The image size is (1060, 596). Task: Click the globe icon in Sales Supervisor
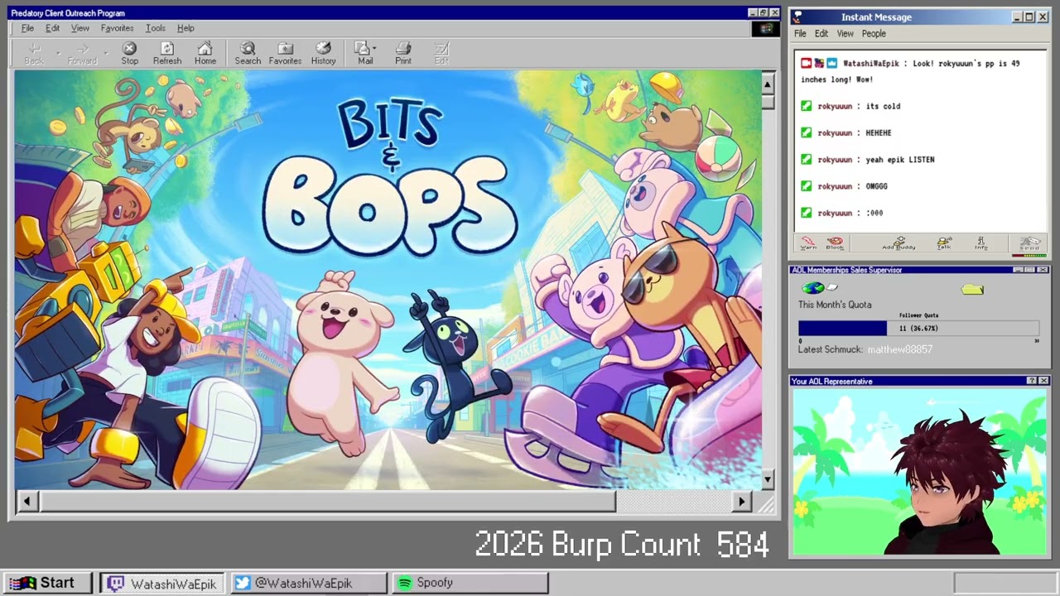813,288
